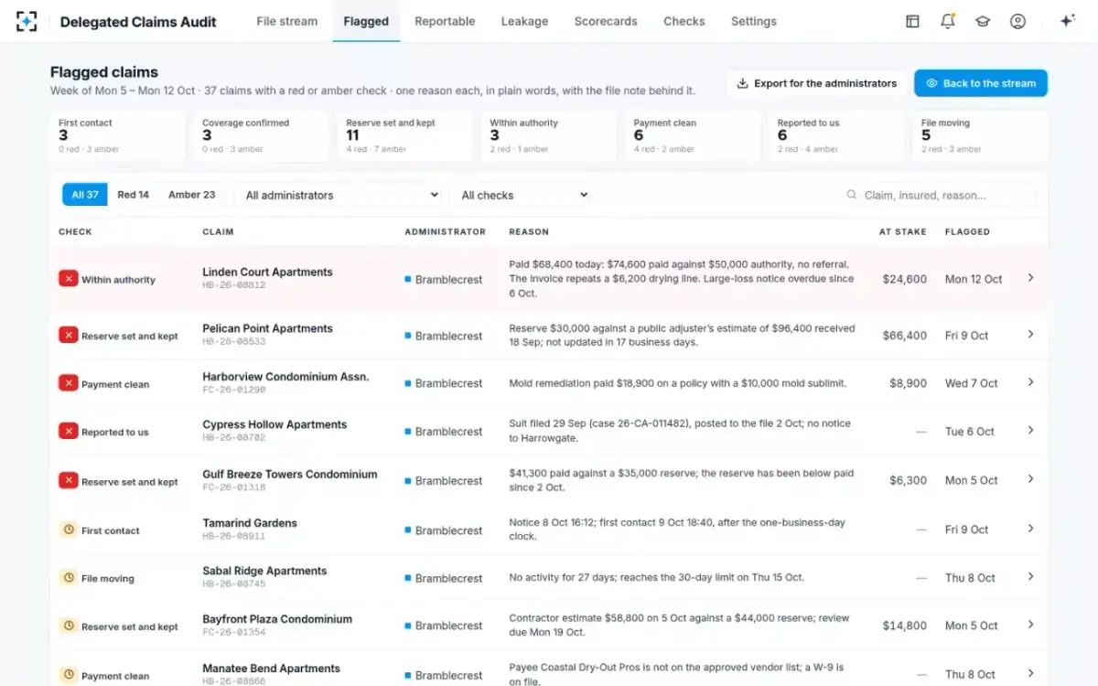Show All 37 flagged claims
The width and height of the screenshot is (1098, 686).
(85, 195)
